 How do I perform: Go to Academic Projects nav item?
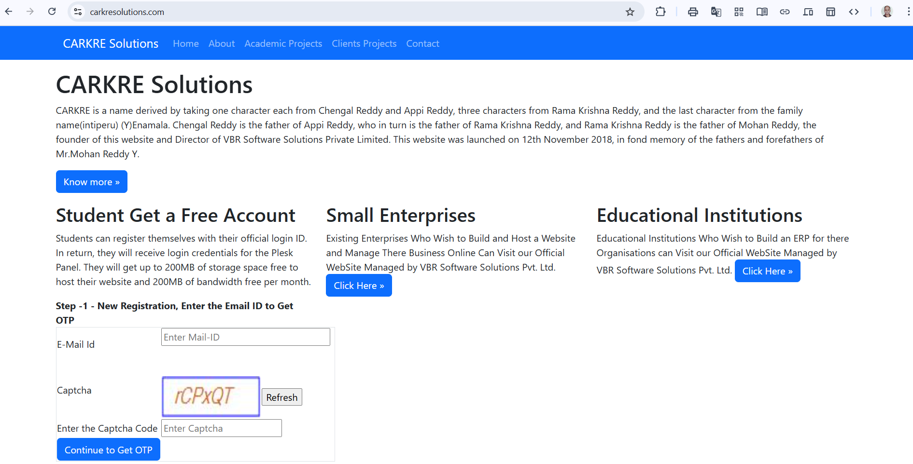coord(283,43)
